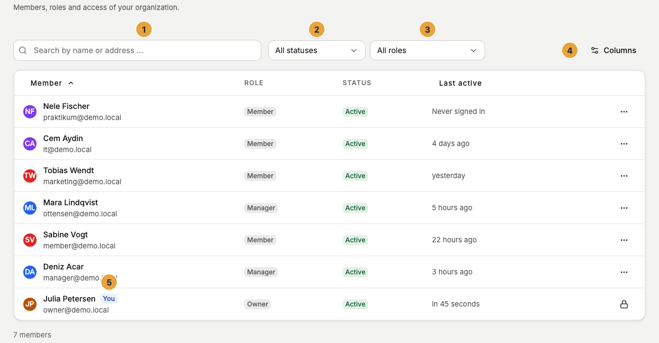
Task: Sort by the Member column header
Action: 52,83
